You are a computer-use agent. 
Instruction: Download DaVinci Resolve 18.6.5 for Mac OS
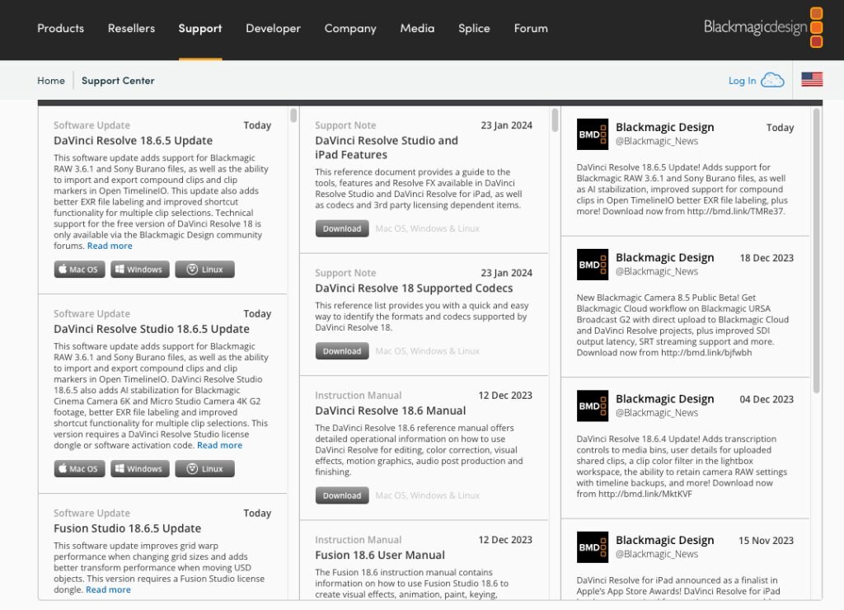(79, 270)
